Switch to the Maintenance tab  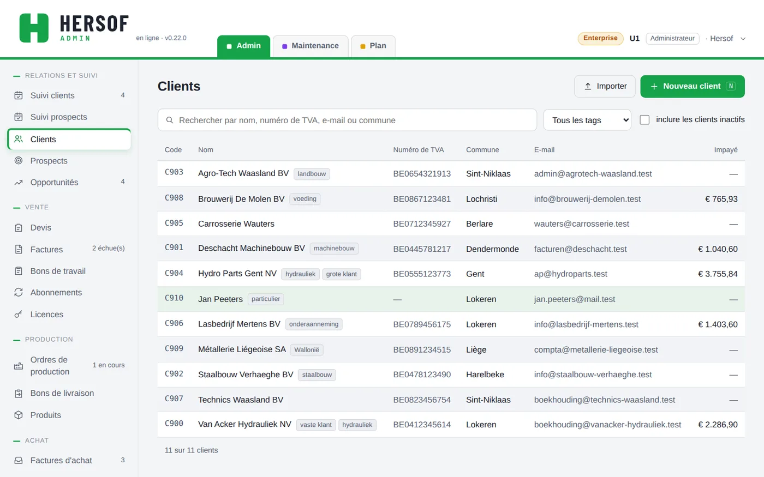point(310,46)
